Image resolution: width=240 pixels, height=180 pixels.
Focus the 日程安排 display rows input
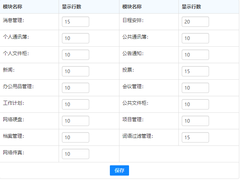coord(195,22)
